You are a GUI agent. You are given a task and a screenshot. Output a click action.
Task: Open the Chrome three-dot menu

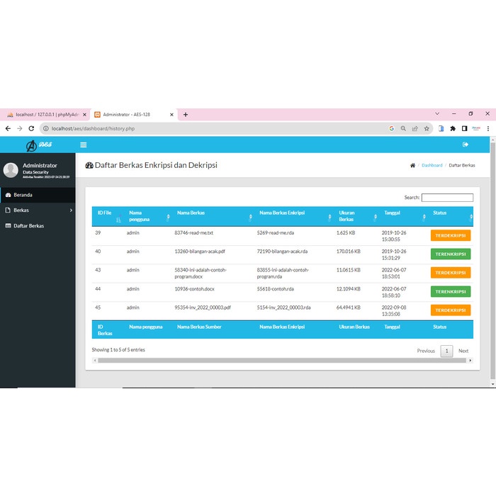coord(488,128)
